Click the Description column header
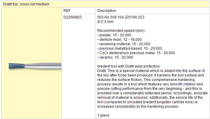Viewport: 210px width, 119px height. coord(107,11)
